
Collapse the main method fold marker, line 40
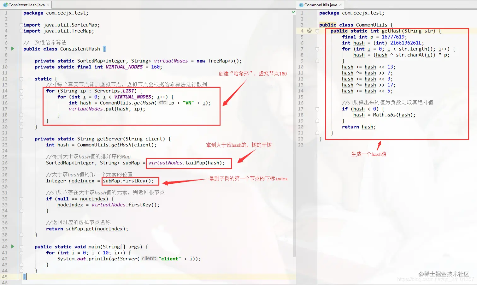21,247
